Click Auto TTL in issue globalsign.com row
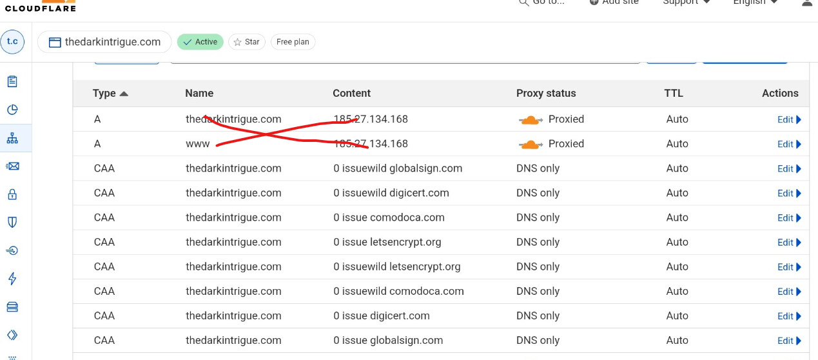The width and height of the screenshot is (818, 360). (x=677, y=340)
